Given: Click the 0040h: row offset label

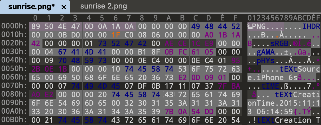Looking at the screenshot, I should [x=14, y=61].
